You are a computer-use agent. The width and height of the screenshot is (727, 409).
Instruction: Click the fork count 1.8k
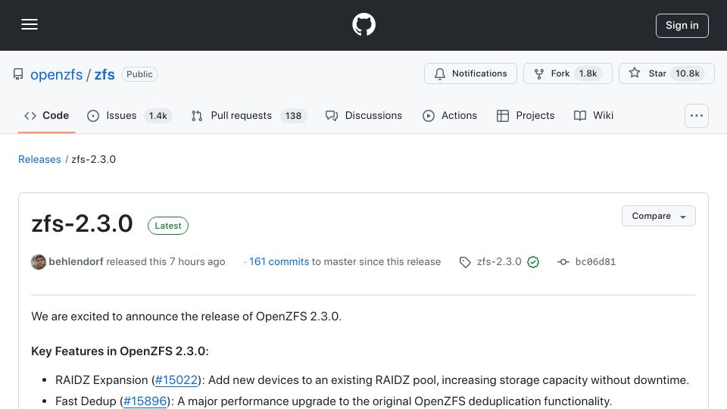(588, 73)
